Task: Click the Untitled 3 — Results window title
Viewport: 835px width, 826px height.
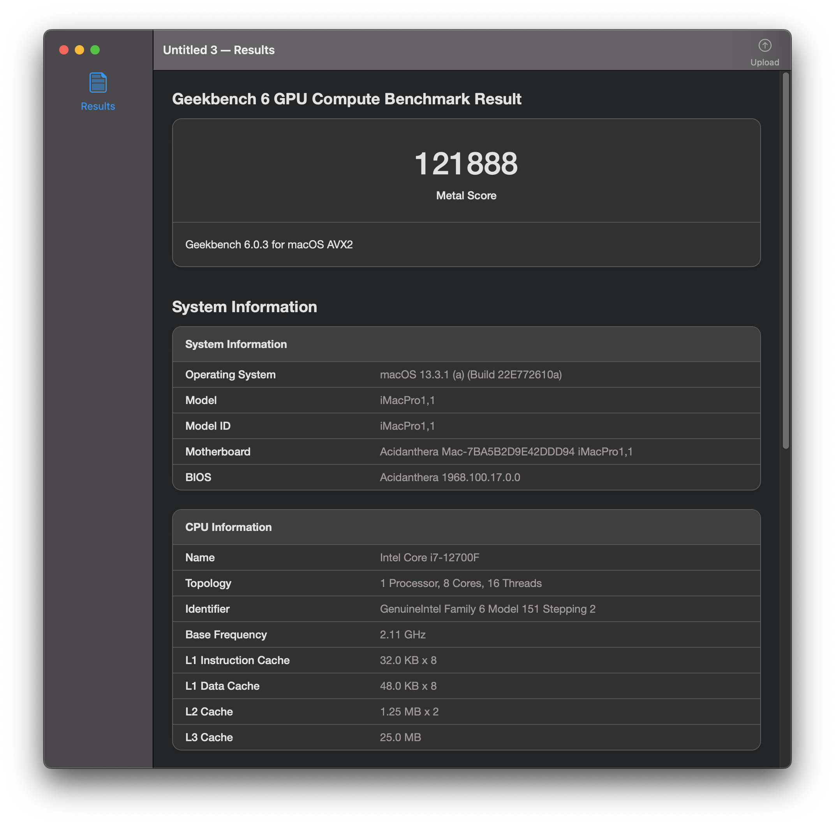Action: (x=219, y=50)
